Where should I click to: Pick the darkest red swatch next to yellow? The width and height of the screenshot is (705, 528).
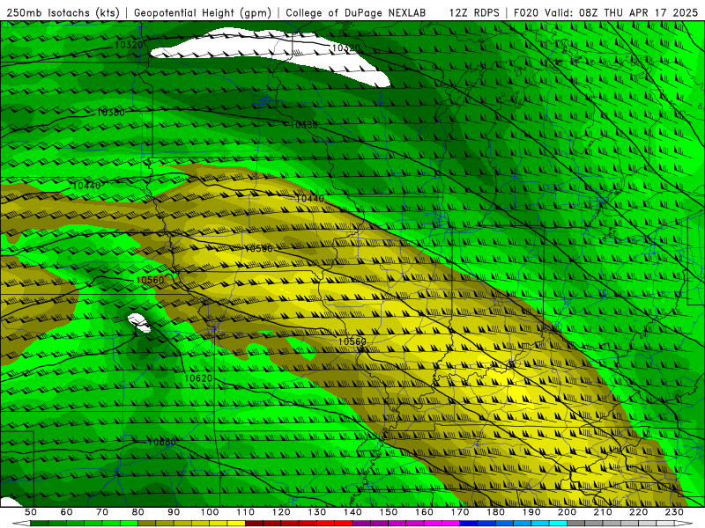(x=254, y=523)
